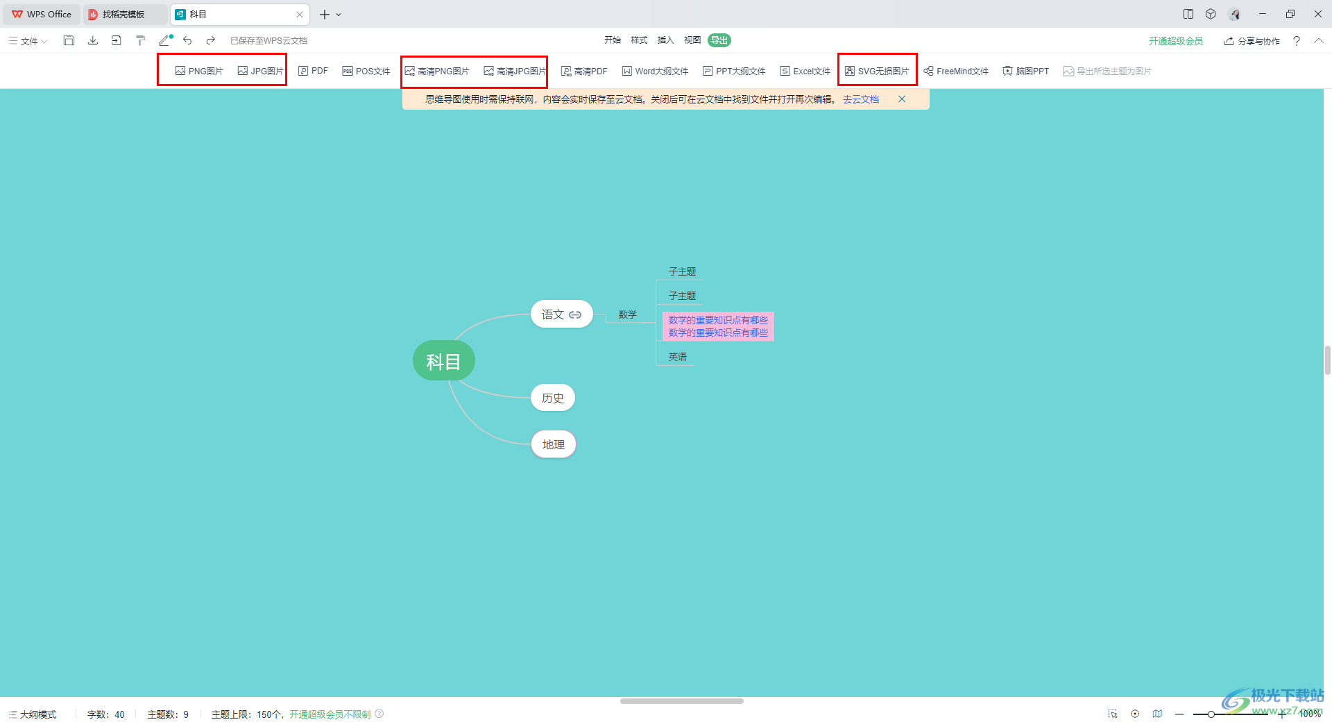Click 开通超级会员不限制 link in status bar
This screenshot has height=722, width=1332.
[x=330, y=714]
